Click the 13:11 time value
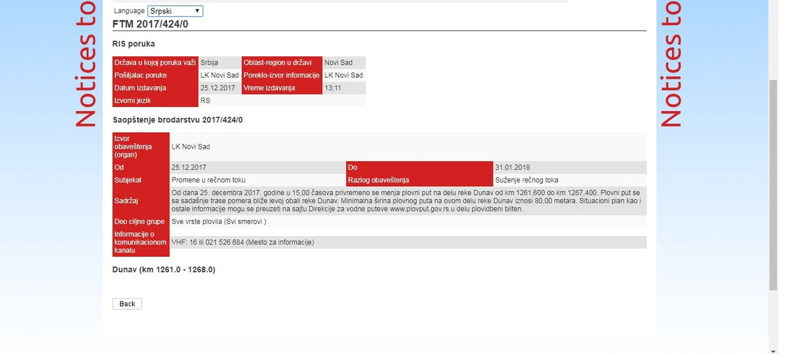Screen dimensions: 788x354 (x=333, y=88)
